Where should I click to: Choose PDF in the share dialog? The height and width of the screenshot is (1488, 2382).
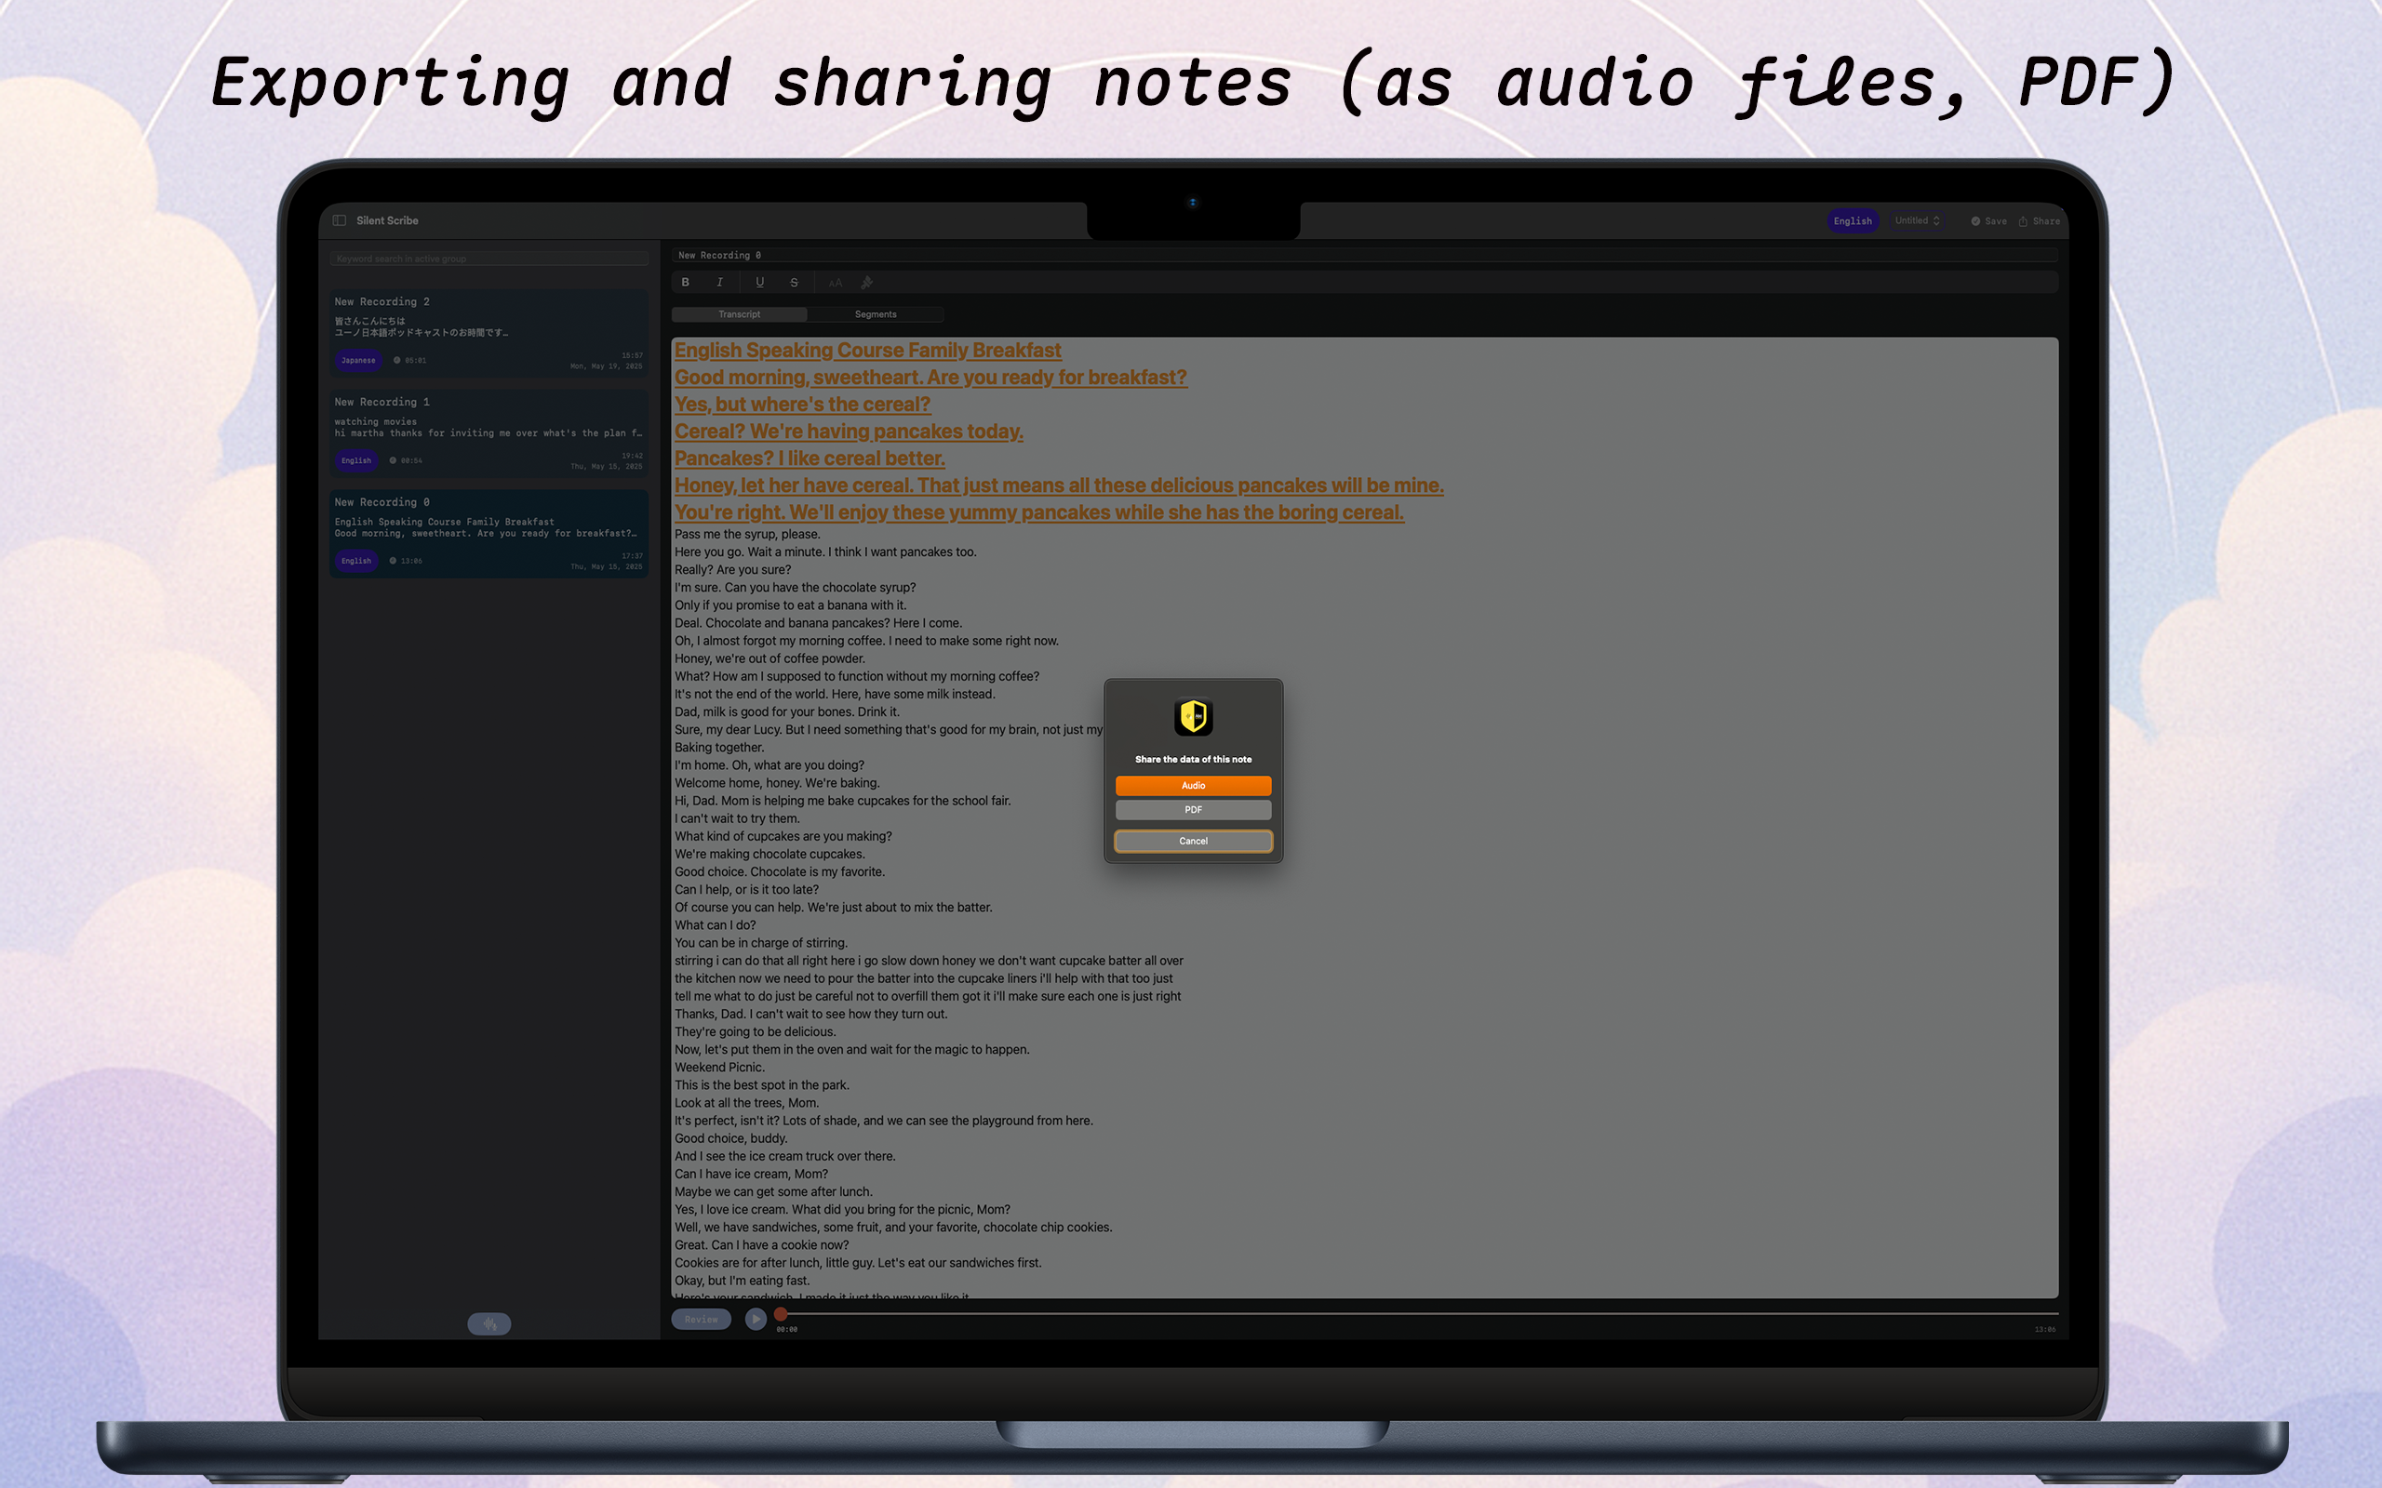(x=1193, y=810)
